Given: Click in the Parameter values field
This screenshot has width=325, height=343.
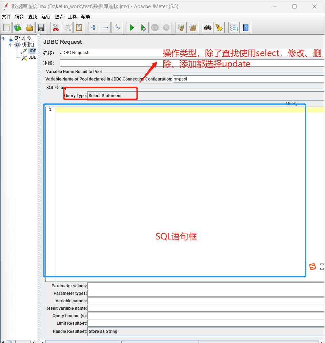Looking at the screenshot, I should point(206,286).
